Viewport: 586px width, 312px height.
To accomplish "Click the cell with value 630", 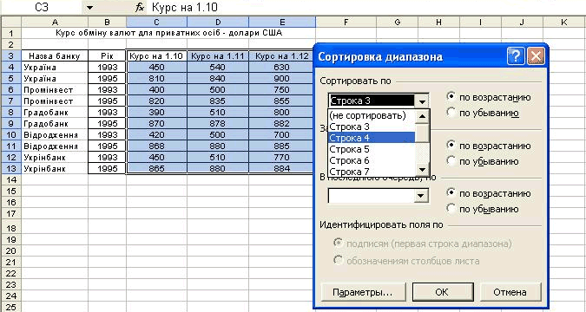I will [282, 68].
